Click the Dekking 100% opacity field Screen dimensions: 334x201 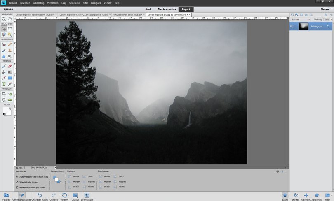327,20
